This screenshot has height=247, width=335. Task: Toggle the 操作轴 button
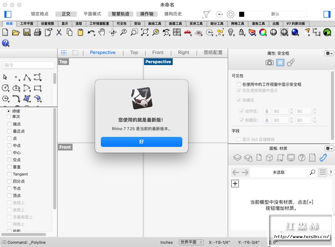tap(147, 14)
